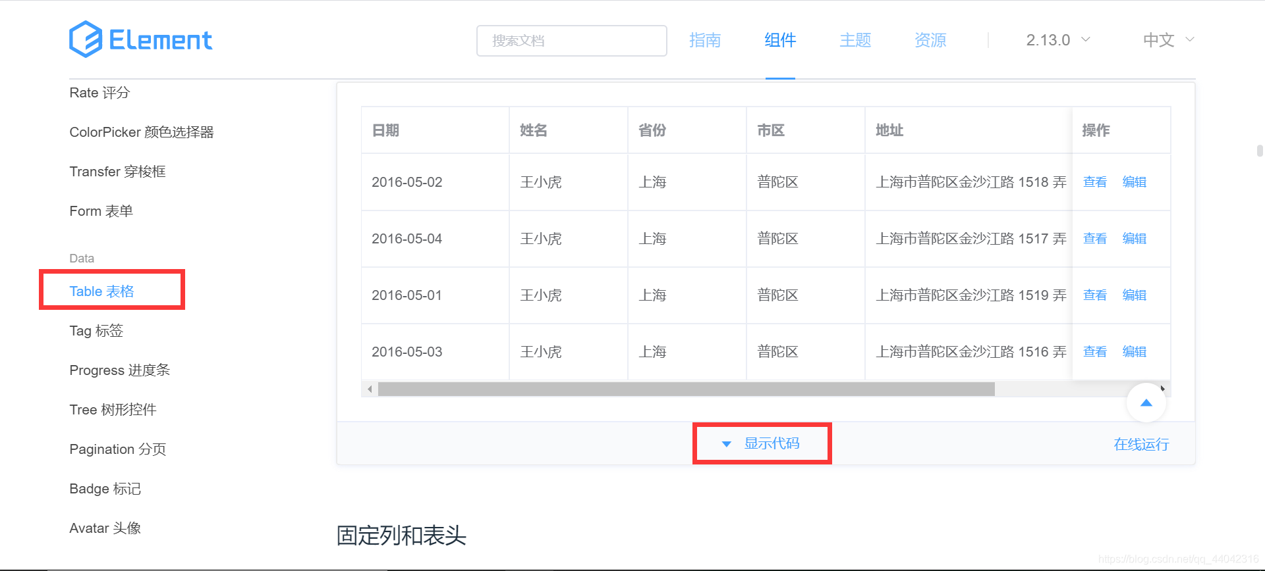Open Progress 进度条 in the sidebar
The image size is (1265, 571).
pyautogui.click(x=119, y=370)
